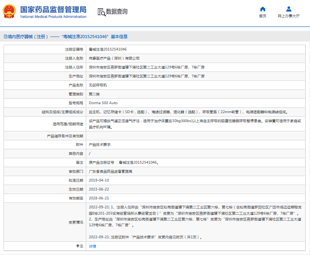
Task: Click the 有效期至 label cell
Action: click(x=45, y=198)
